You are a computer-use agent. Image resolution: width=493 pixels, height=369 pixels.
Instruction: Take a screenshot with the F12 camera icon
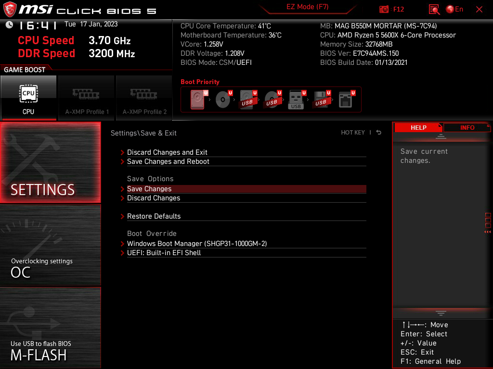point(384,10)
